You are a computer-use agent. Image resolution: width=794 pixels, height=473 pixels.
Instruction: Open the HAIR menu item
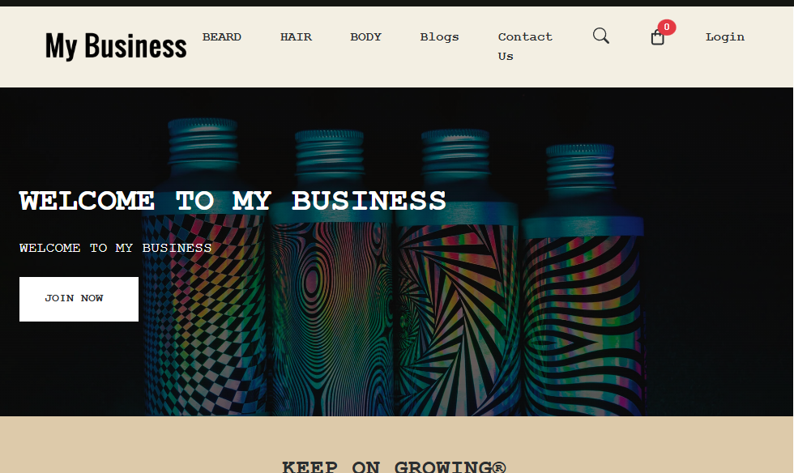click(x=297, y=37)
